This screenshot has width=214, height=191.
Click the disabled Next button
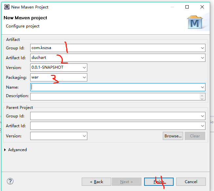pyautogui.click(x=127, y=182)
